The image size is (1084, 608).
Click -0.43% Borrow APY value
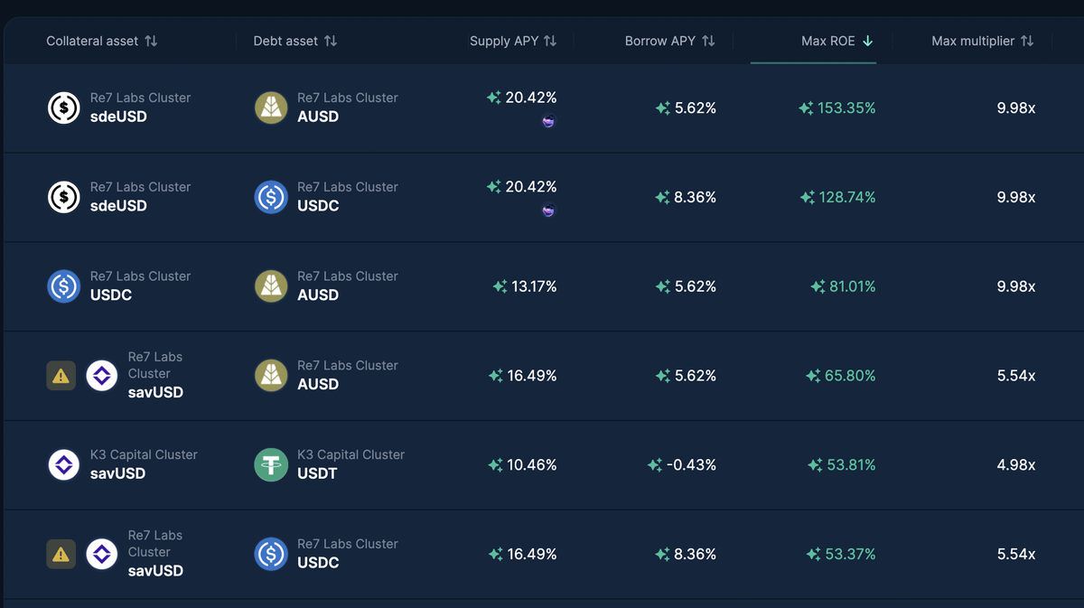691,465
